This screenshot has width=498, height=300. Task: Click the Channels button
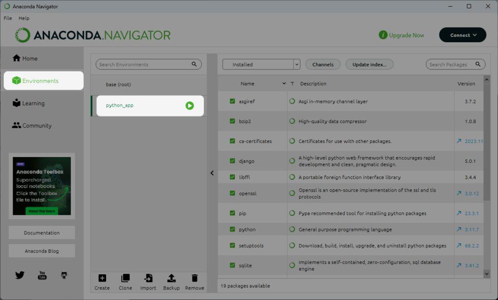(x=323, y=64)
